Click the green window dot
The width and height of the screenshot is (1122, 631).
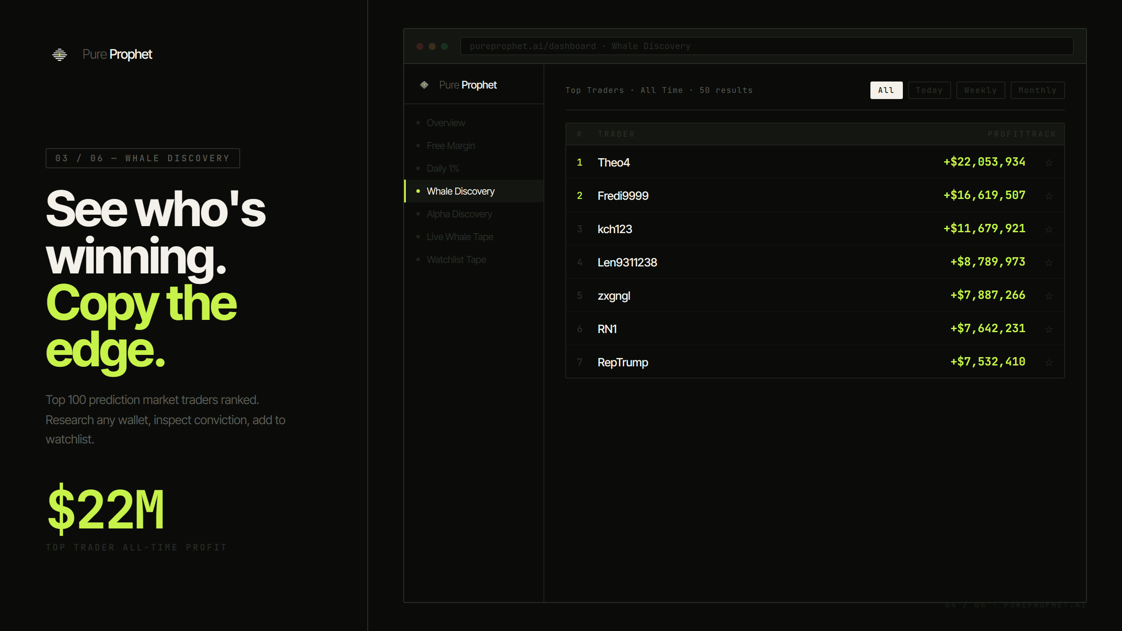click(444, 46)
